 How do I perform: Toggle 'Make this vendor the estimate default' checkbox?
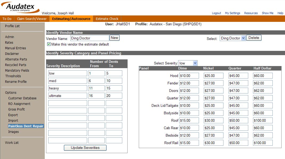click(x=49, y=44)
